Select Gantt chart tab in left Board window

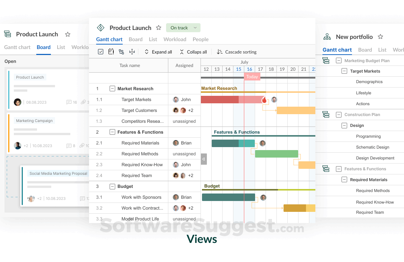coord(17,47)
